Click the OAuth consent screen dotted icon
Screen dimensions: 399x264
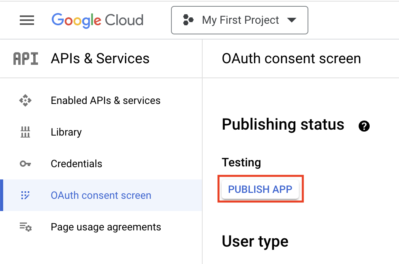(x=25, y=195)
